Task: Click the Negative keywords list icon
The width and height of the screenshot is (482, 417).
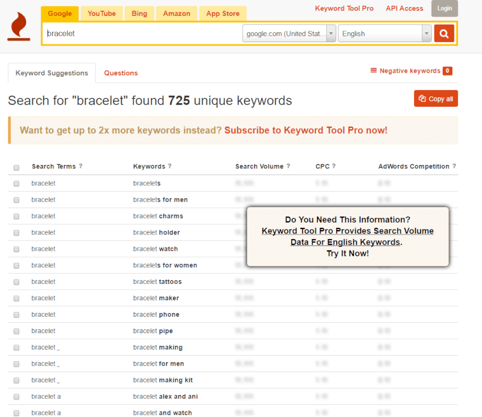Action: pyautogui.click(x=373, y=71)
